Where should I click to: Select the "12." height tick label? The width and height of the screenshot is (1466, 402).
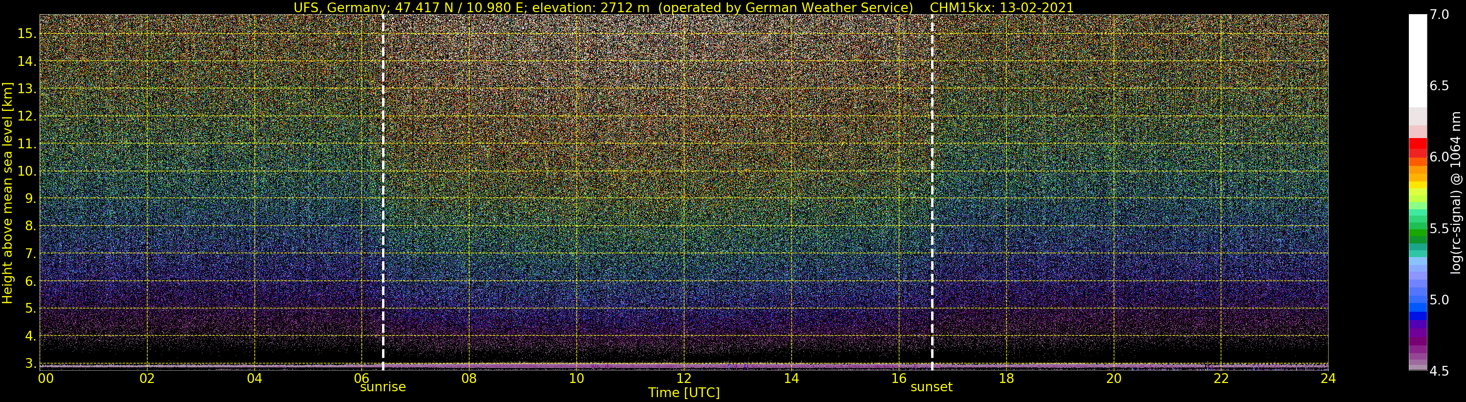click(27, 116)
